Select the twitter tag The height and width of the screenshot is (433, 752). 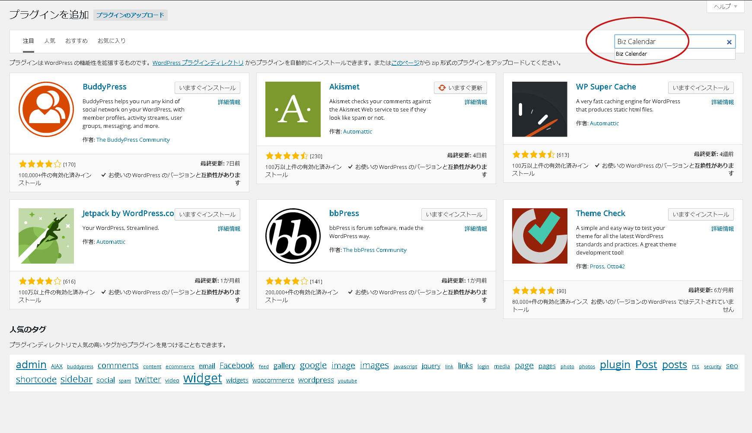tap(148, 379)
